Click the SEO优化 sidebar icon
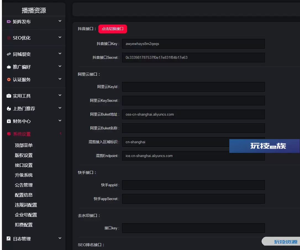The width and height of the screenshot is (300, 250). pyautogui.click(x=9, y=38)
